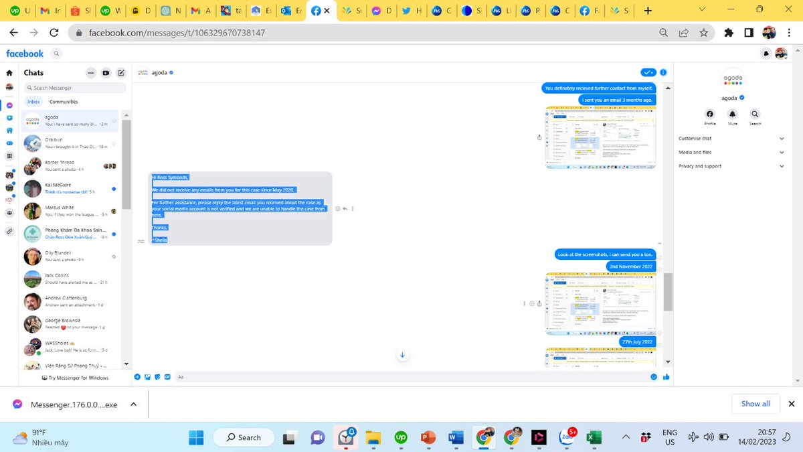Switch to Communities tab
803x452 pixels.
coord(64,102)
